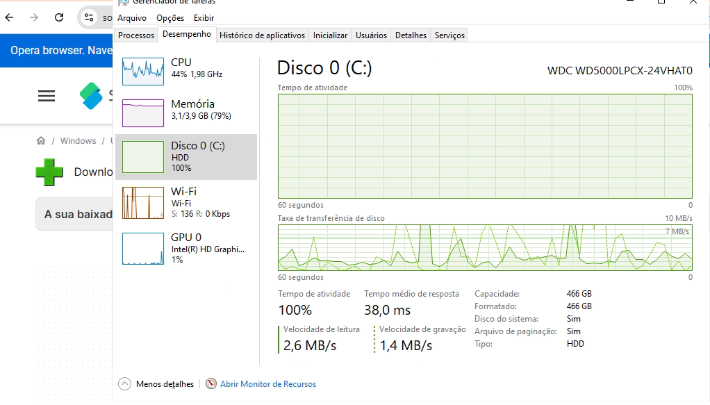
Task: Switch to Histórico de aplicativos tab
Action: (262, 35)
